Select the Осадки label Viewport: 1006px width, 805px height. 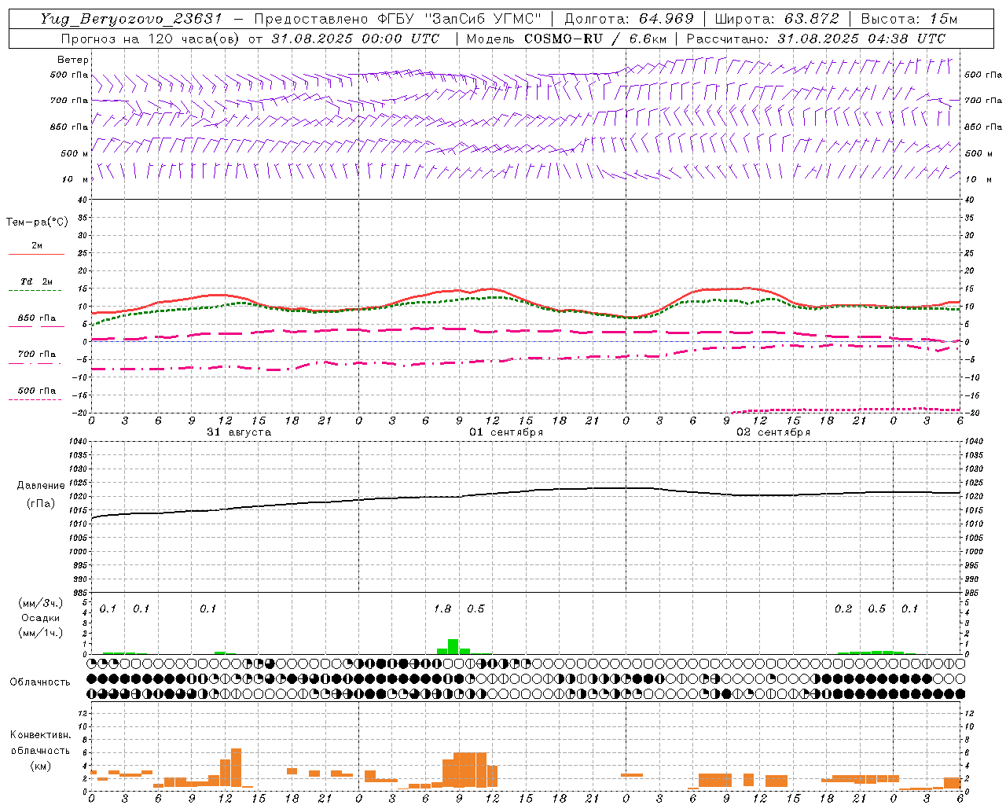point(40,618)
